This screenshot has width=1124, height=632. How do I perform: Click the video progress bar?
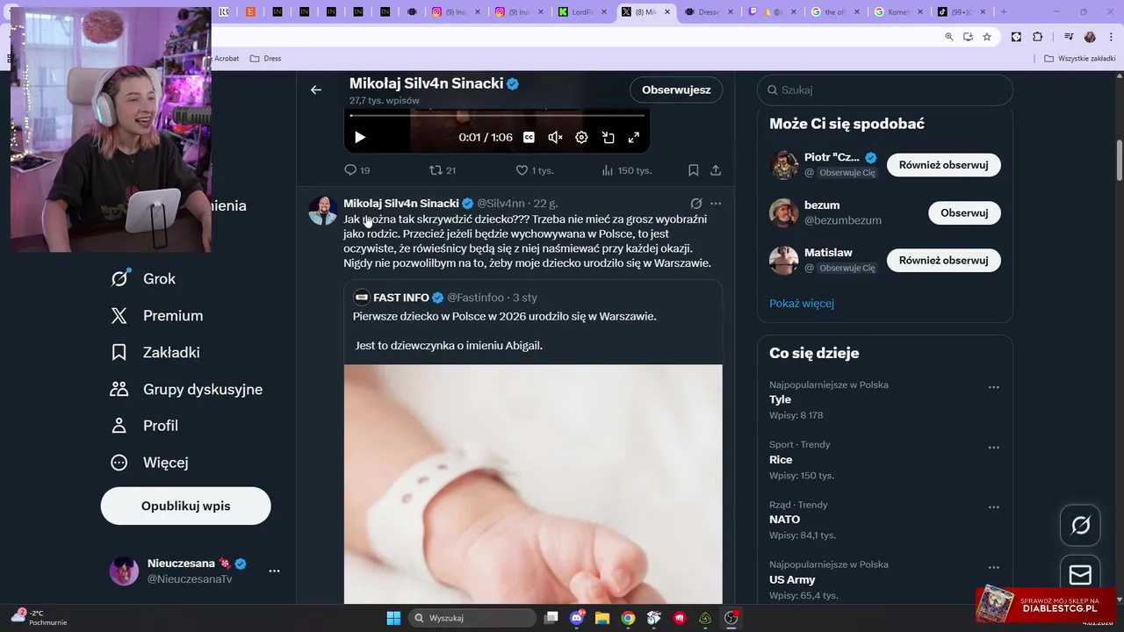point(497,115)
